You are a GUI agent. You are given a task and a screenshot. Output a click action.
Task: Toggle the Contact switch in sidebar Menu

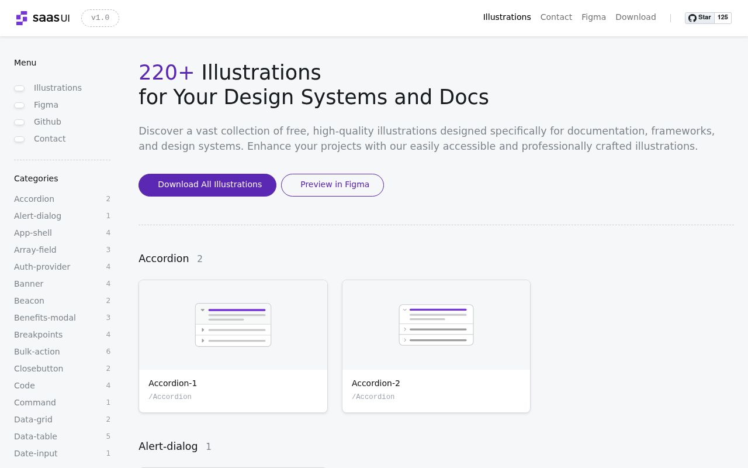coord(19,139)
